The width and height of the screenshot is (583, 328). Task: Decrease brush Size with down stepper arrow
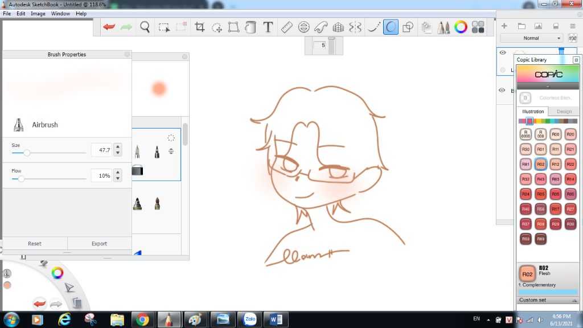[118, 153]
